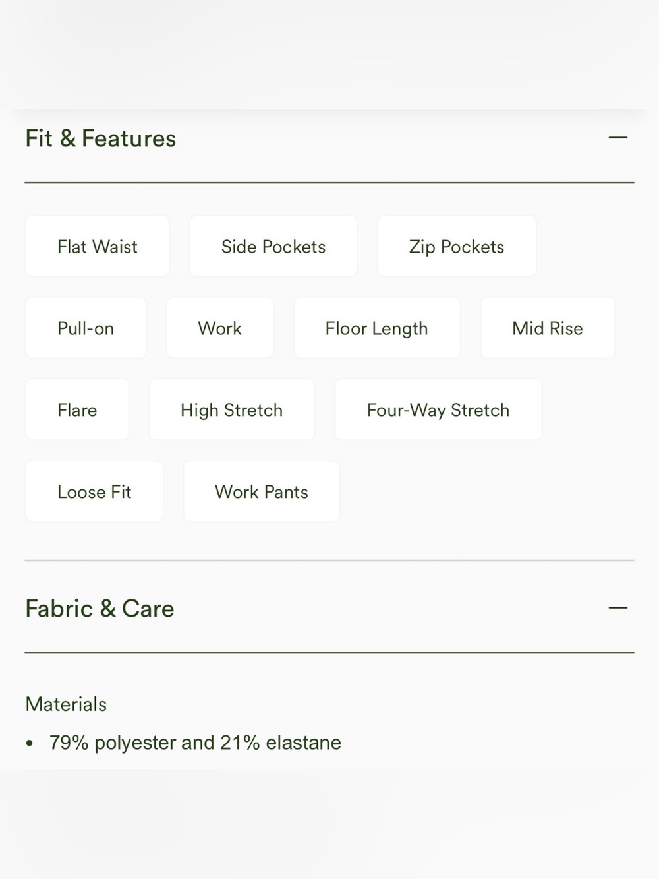Screen dimensions: 659x879
Task: Choose the Floor Length chip
Action: click(x=377, y=328)
